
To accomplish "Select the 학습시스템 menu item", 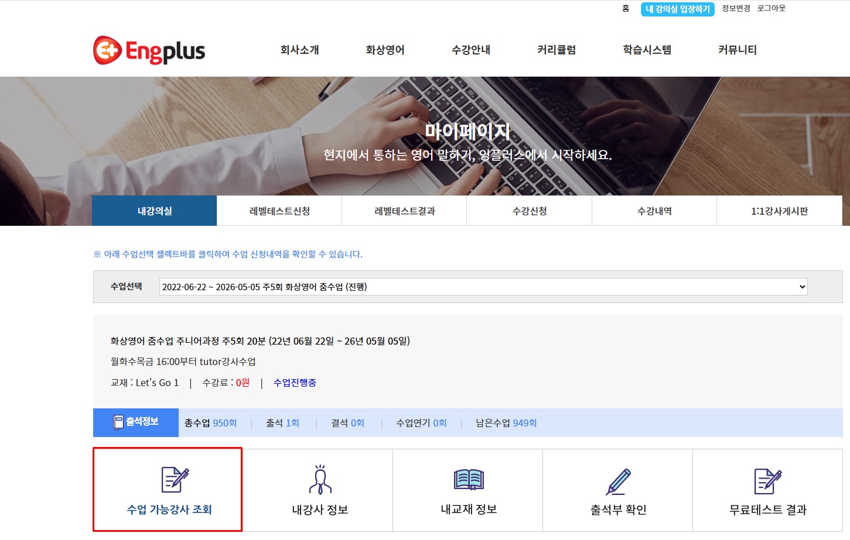I will point(647,50).
